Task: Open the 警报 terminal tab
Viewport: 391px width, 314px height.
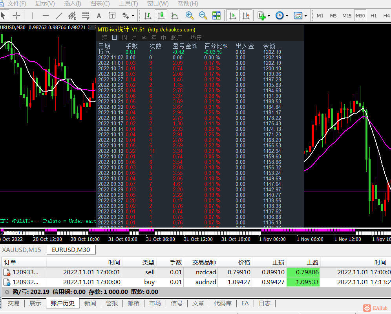Action: pyautogui.click(x=112, y=303)
